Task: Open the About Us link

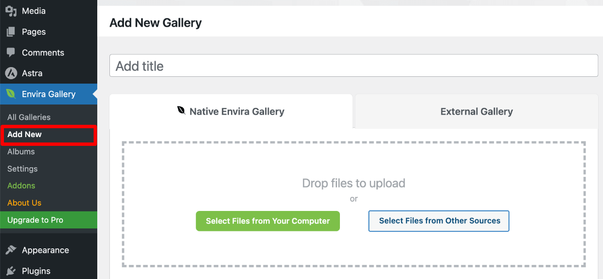Action: coord(24,203)
